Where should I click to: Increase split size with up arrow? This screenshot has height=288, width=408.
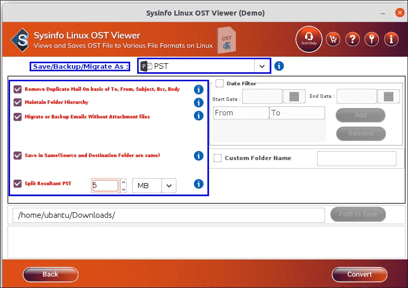(124, 182)
